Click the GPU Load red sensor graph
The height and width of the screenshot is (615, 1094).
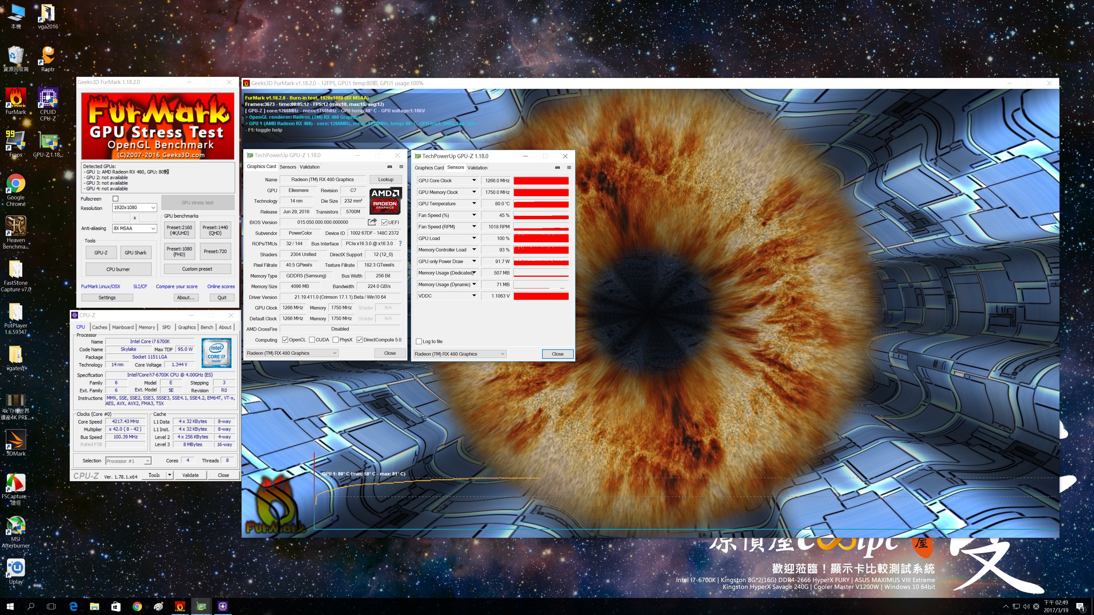point(541,238)
